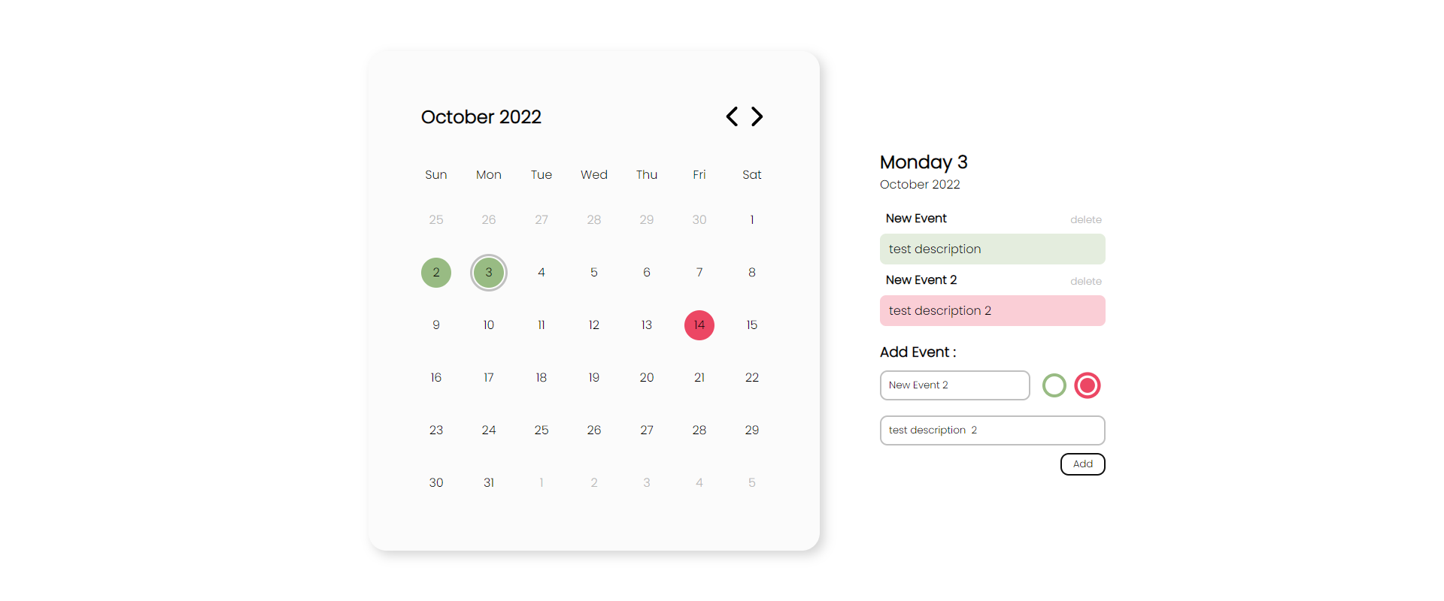Click the green test description event bar

992,249
